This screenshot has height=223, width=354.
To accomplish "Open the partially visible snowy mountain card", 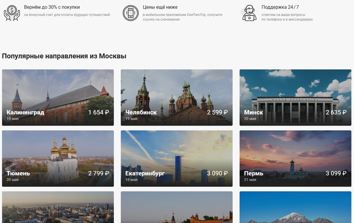I will click(295, 207).
